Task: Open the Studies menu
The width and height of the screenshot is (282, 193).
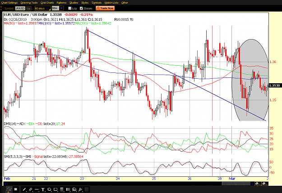Action: point(74,3)
